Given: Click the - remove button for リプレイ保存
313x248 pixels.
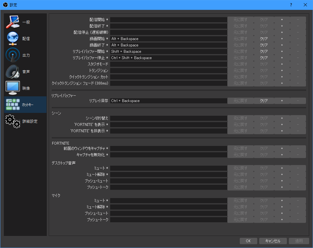Looking at the screenshot, I should point(298,101).
